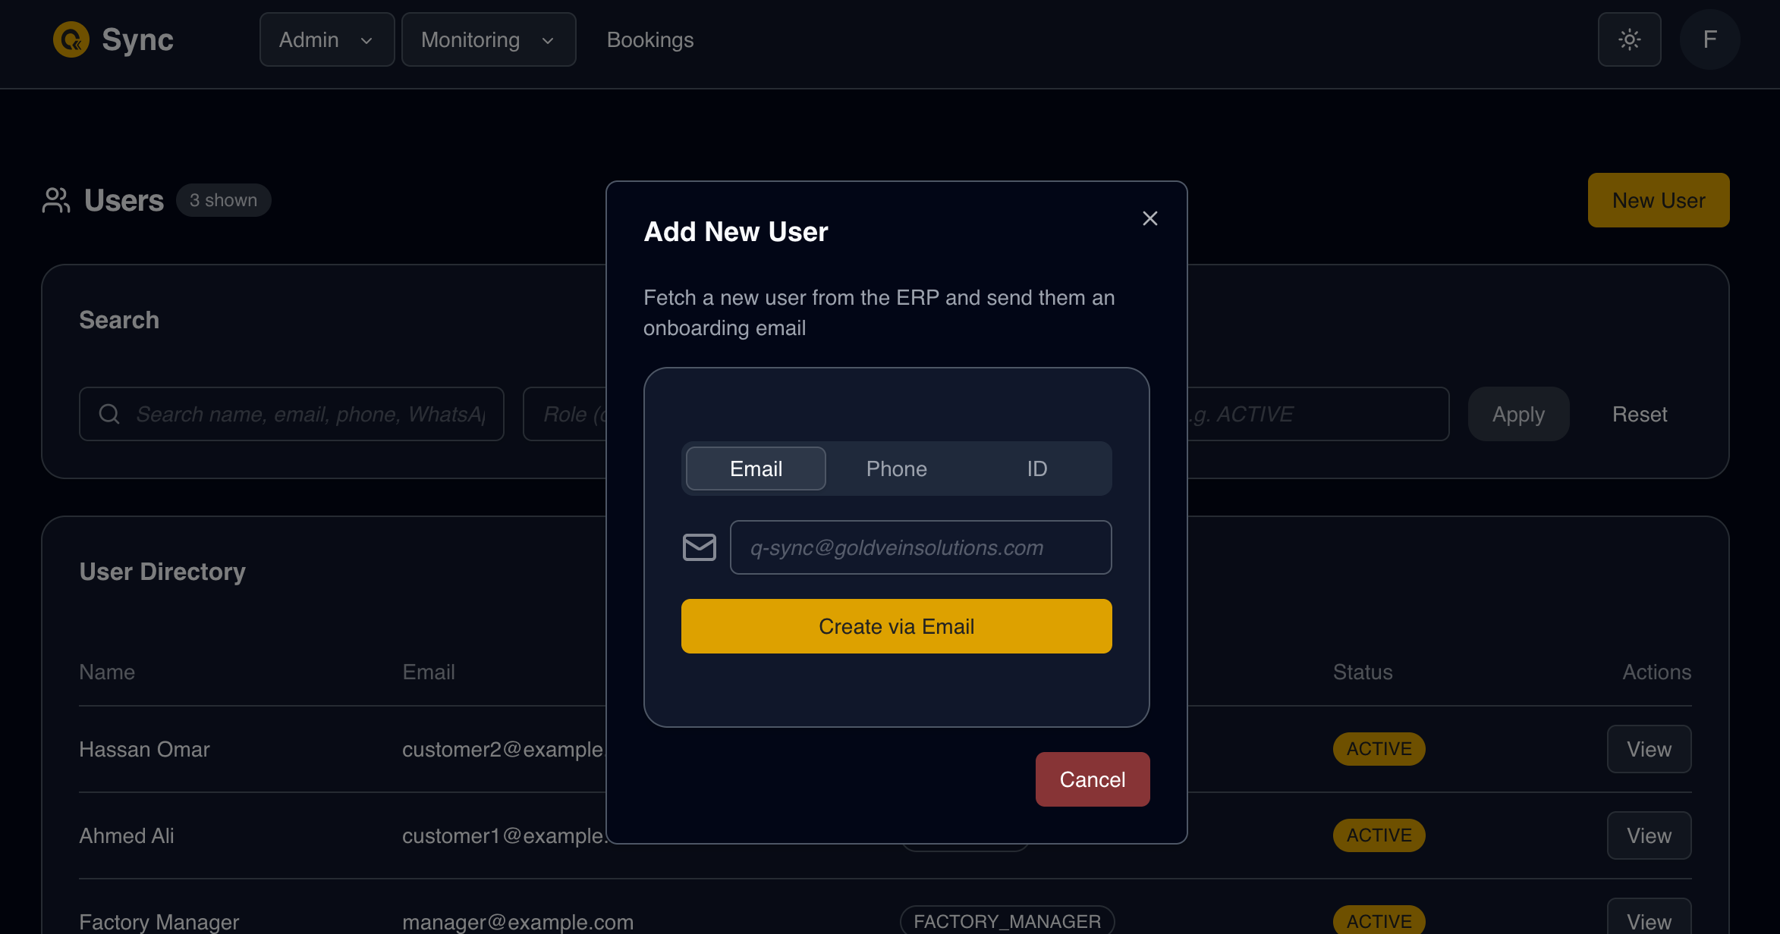
Task: Click the Sync logo icon
Action: (71, 39)
